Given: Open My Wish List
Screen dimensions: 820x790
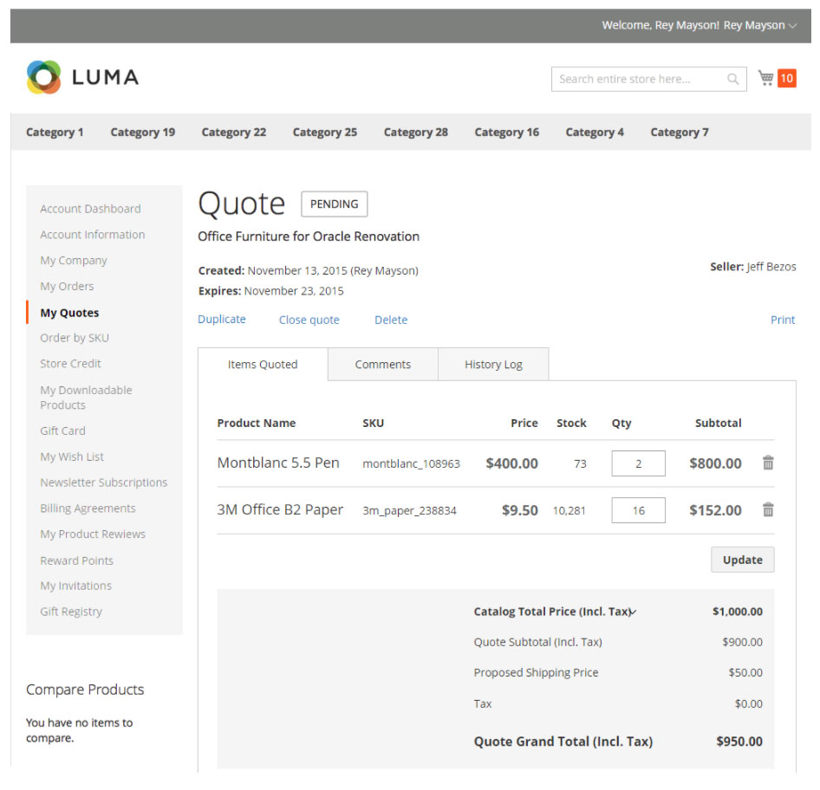Looking at the screenshot, I should pyautogui.click(x=72, y=457).
